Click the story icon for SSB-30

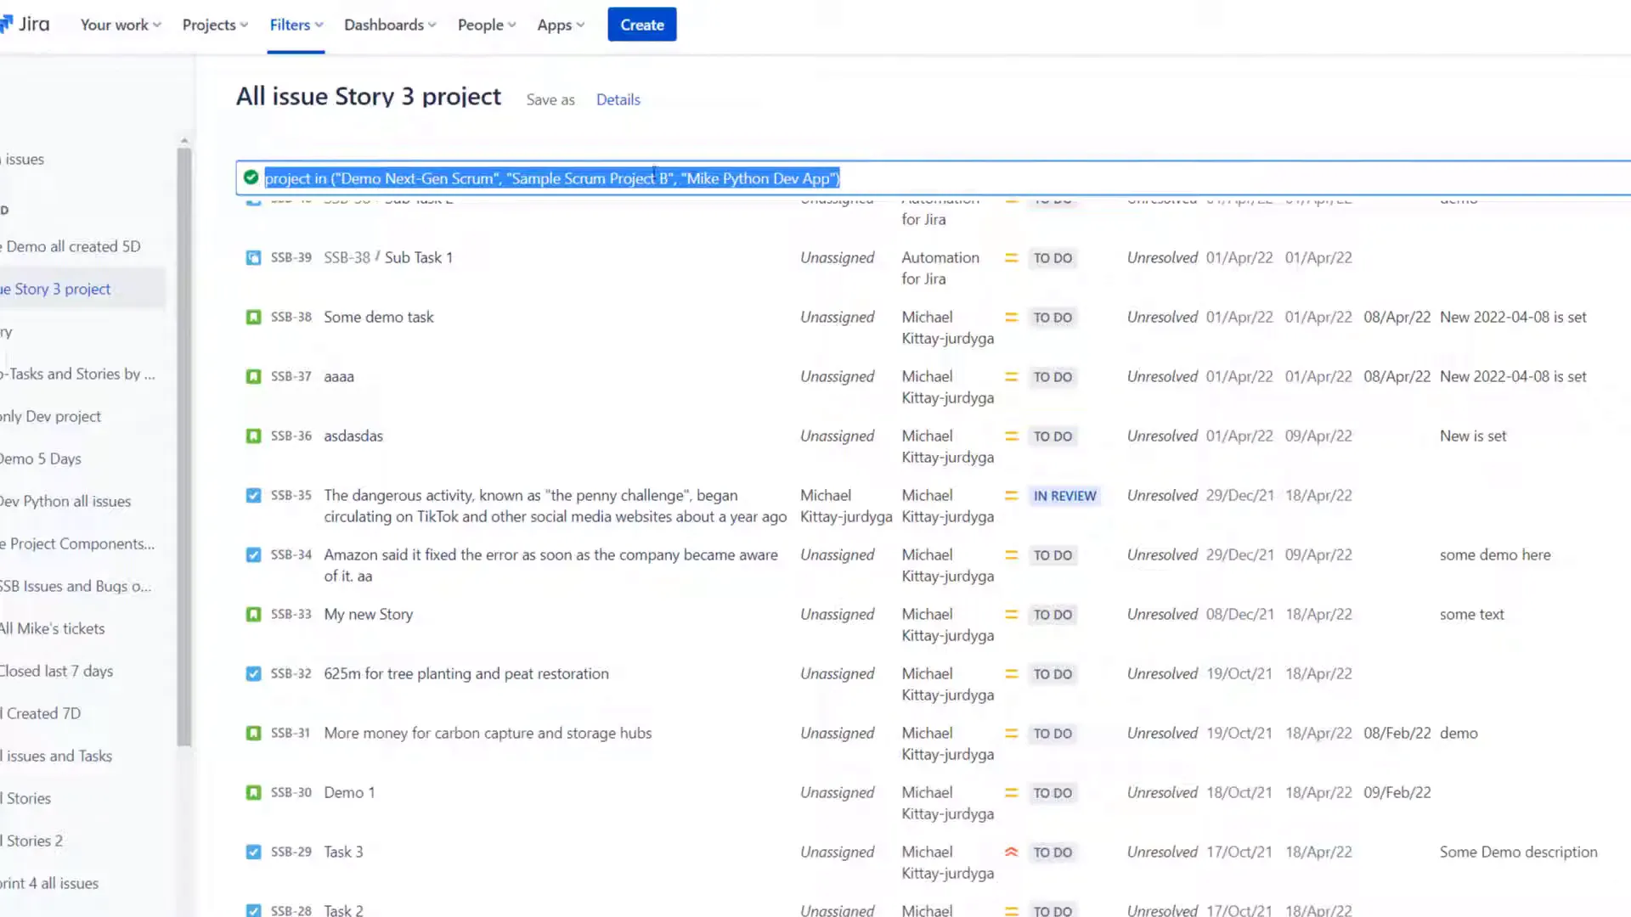click(253, 792)
